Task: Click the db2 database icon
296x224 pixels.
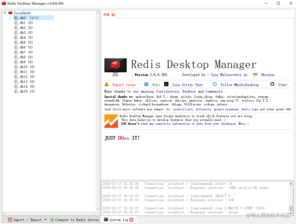Action: [x=16, y=27]
